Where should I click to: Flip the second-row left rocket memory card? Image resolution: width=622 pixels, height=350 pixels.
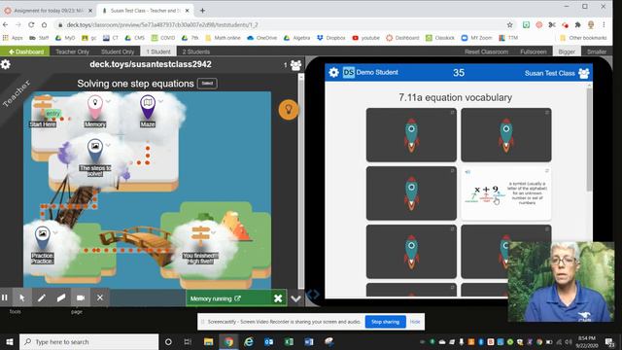click(411, 193)
